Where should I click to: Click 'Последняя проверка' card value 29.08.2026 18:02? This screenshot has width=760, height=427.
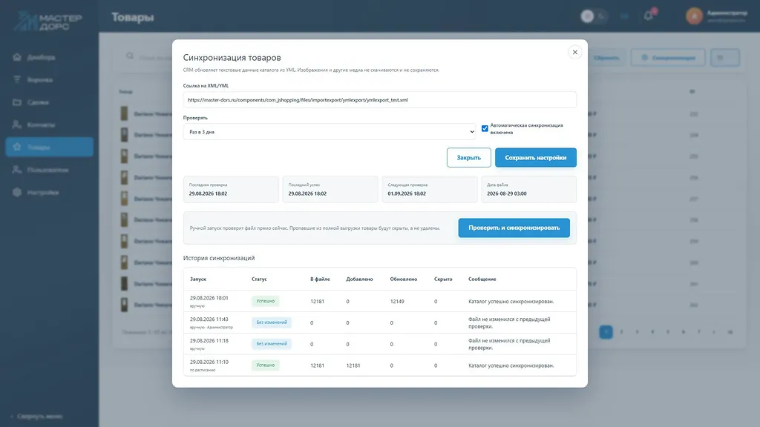[x=208, y=193]
